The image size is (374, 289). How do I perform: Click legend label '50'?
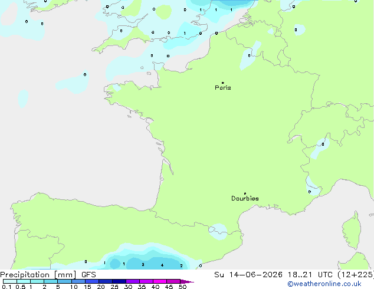182,287
